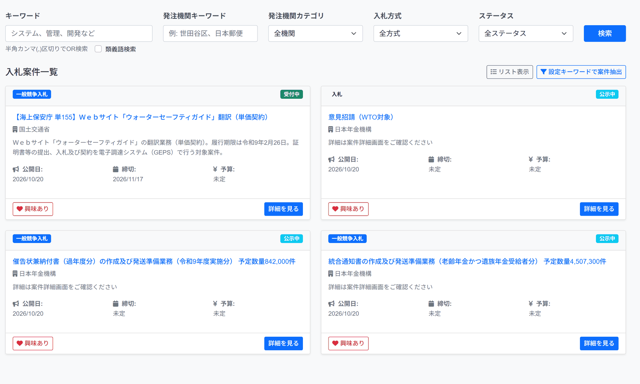Click the building icon on 意見招請 card
This screenshot has height=384, width=640.
pyautogui.click(x=331, y=129)
